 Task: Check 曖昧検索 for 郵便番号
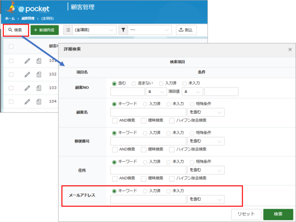pos(144,150)
